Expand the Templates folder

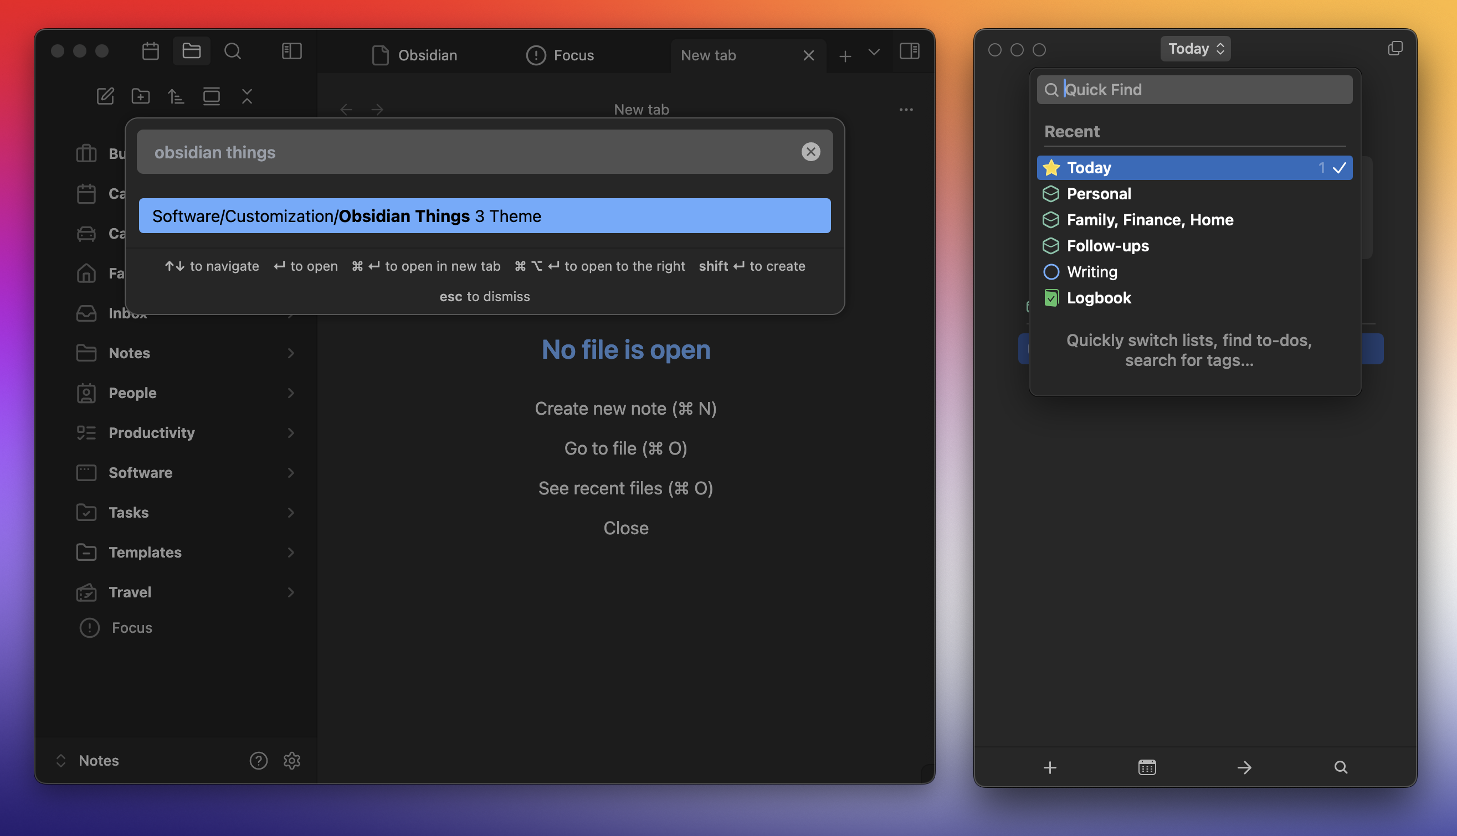pos(291,553)
